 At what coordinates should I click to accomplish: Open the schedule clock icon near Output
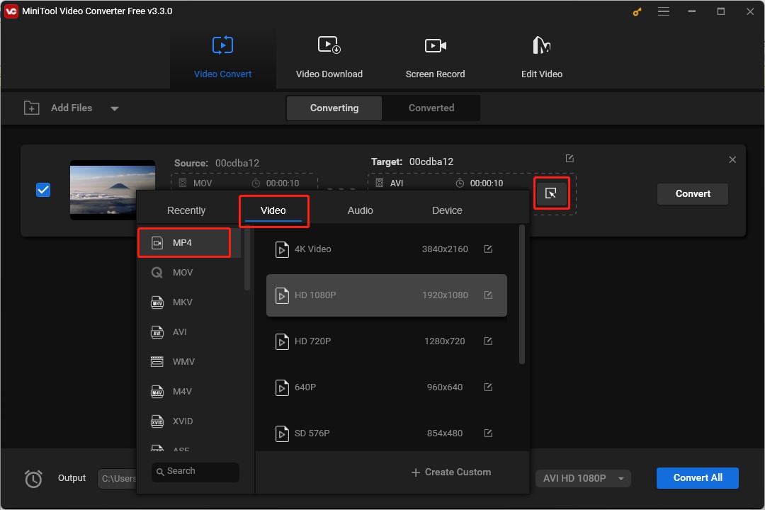click(33, 479)
